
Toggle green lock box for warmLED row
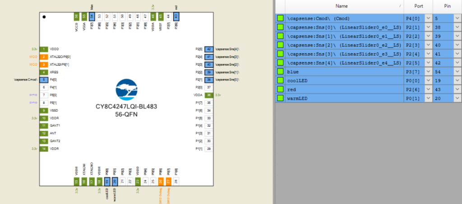tap(280, 98)
